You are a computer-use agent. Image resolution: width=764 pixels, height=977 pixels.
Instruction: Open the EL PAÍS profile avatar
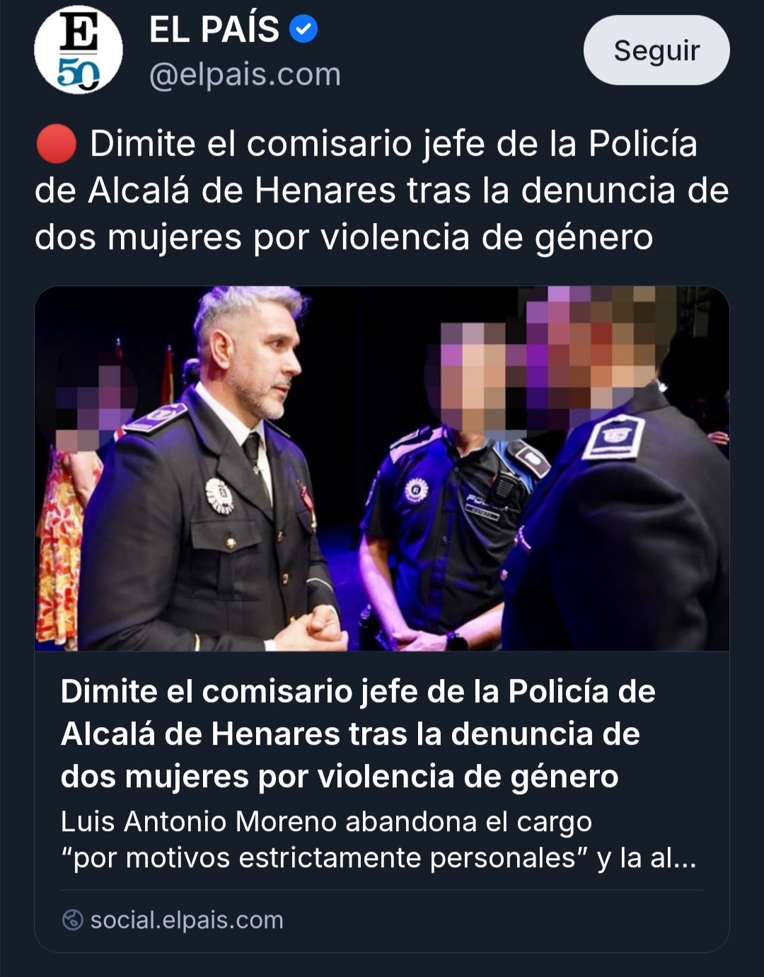pos(79,50)
